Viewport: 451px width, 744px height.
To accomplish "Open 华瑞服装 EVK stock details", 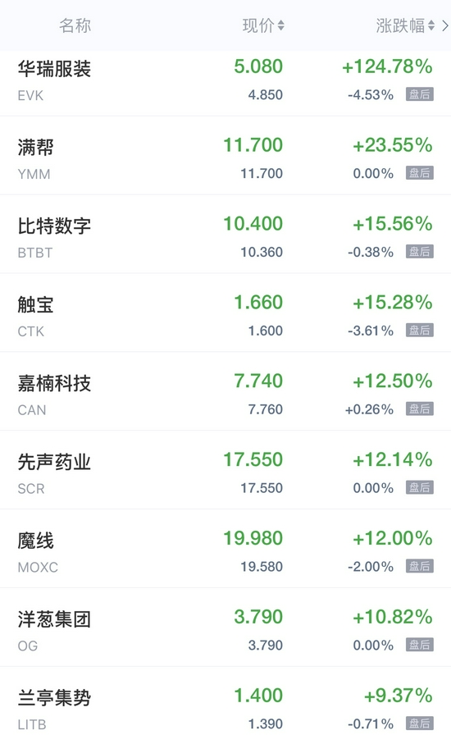I will [225, 82].
